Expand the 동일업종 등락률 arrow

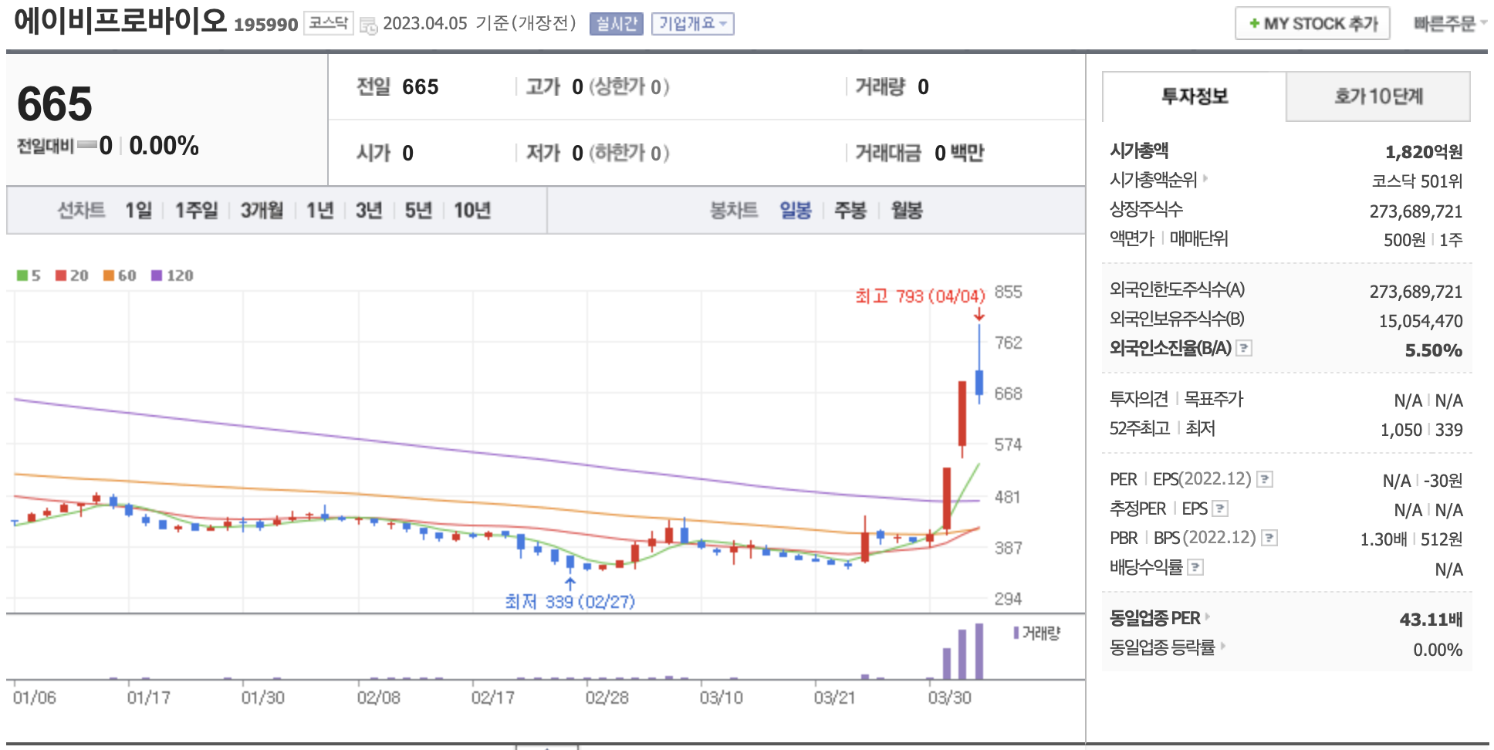coord(1223,646)
